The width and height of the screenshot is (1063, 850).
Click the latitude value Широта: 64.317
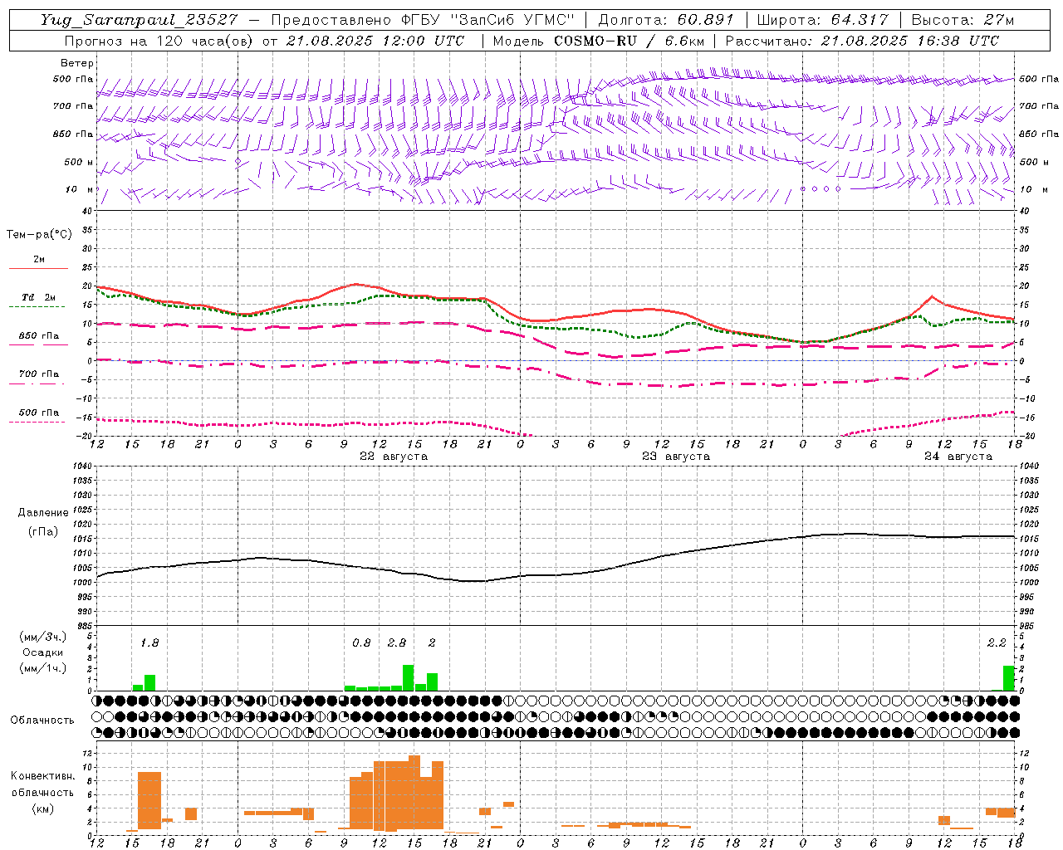click(x=822, y=20)
